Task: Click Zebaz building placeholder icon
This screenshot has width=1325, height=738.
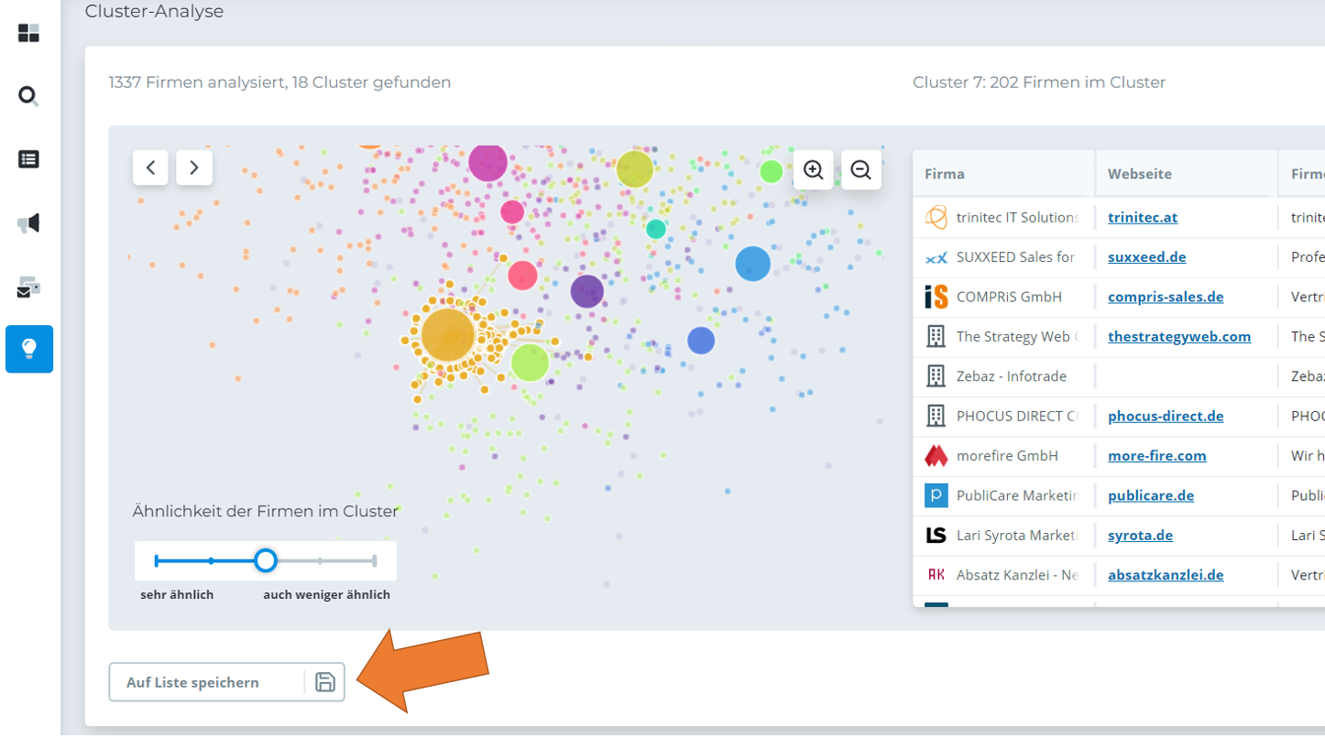Action: point(936,375)
